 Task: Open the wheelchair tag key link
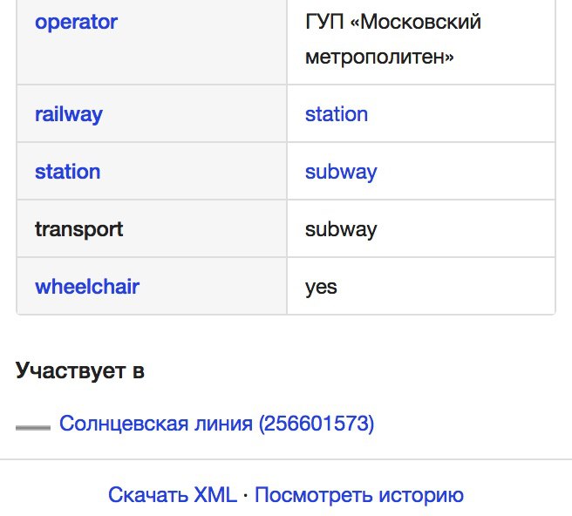[x=87, y=287]
